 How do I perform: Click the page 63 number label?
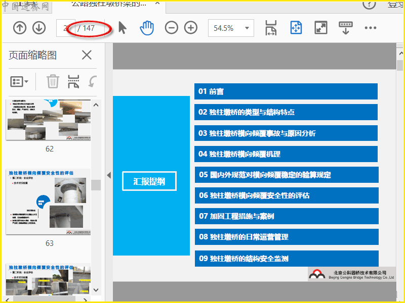point(50,243)
